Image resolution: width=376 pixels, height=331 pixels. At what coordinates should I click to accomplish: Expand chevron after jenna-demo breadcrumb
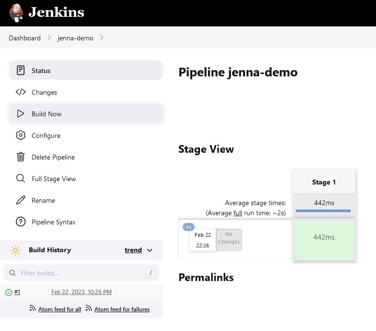coord(102,37)
